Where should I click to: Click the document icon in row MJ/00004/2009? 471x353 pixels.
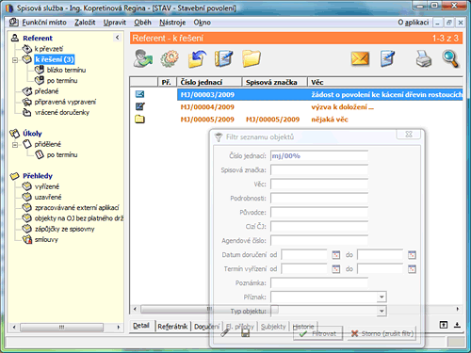pos(139,106)
